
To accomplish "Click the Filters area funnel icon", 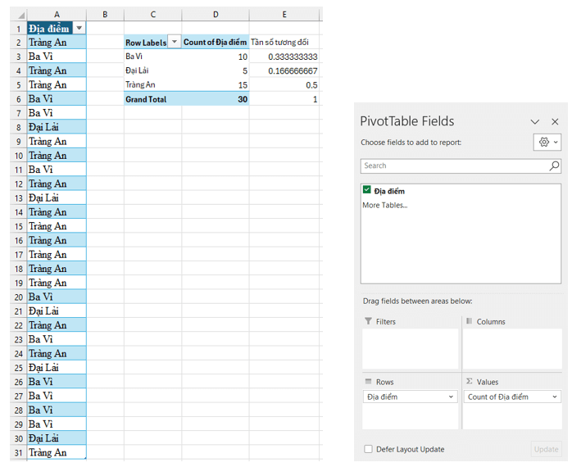I will pos(368,321).
